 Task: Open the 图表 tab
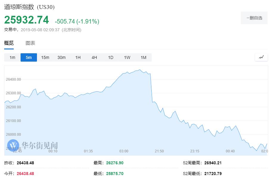click(x=30, y=43)
